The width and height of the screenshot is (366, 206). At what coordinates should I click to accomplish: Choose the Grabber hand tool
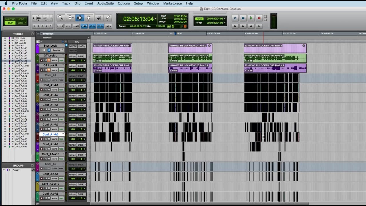(89, 18)
